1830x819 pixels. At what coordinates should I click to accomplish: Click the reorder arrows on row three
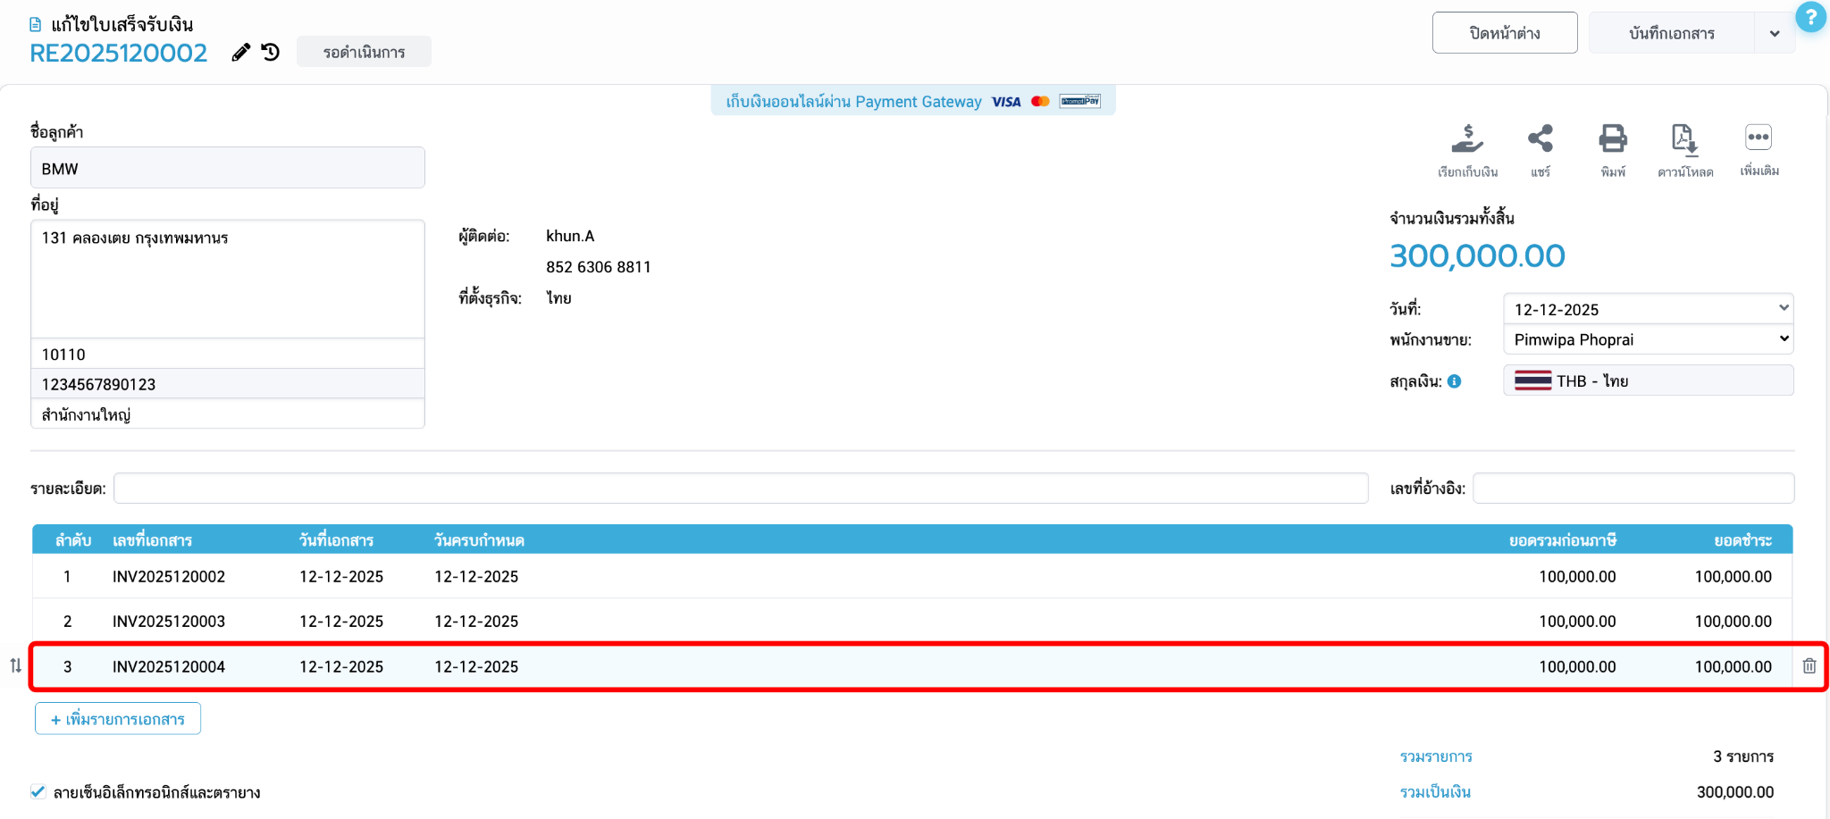[x=16, y=666]
